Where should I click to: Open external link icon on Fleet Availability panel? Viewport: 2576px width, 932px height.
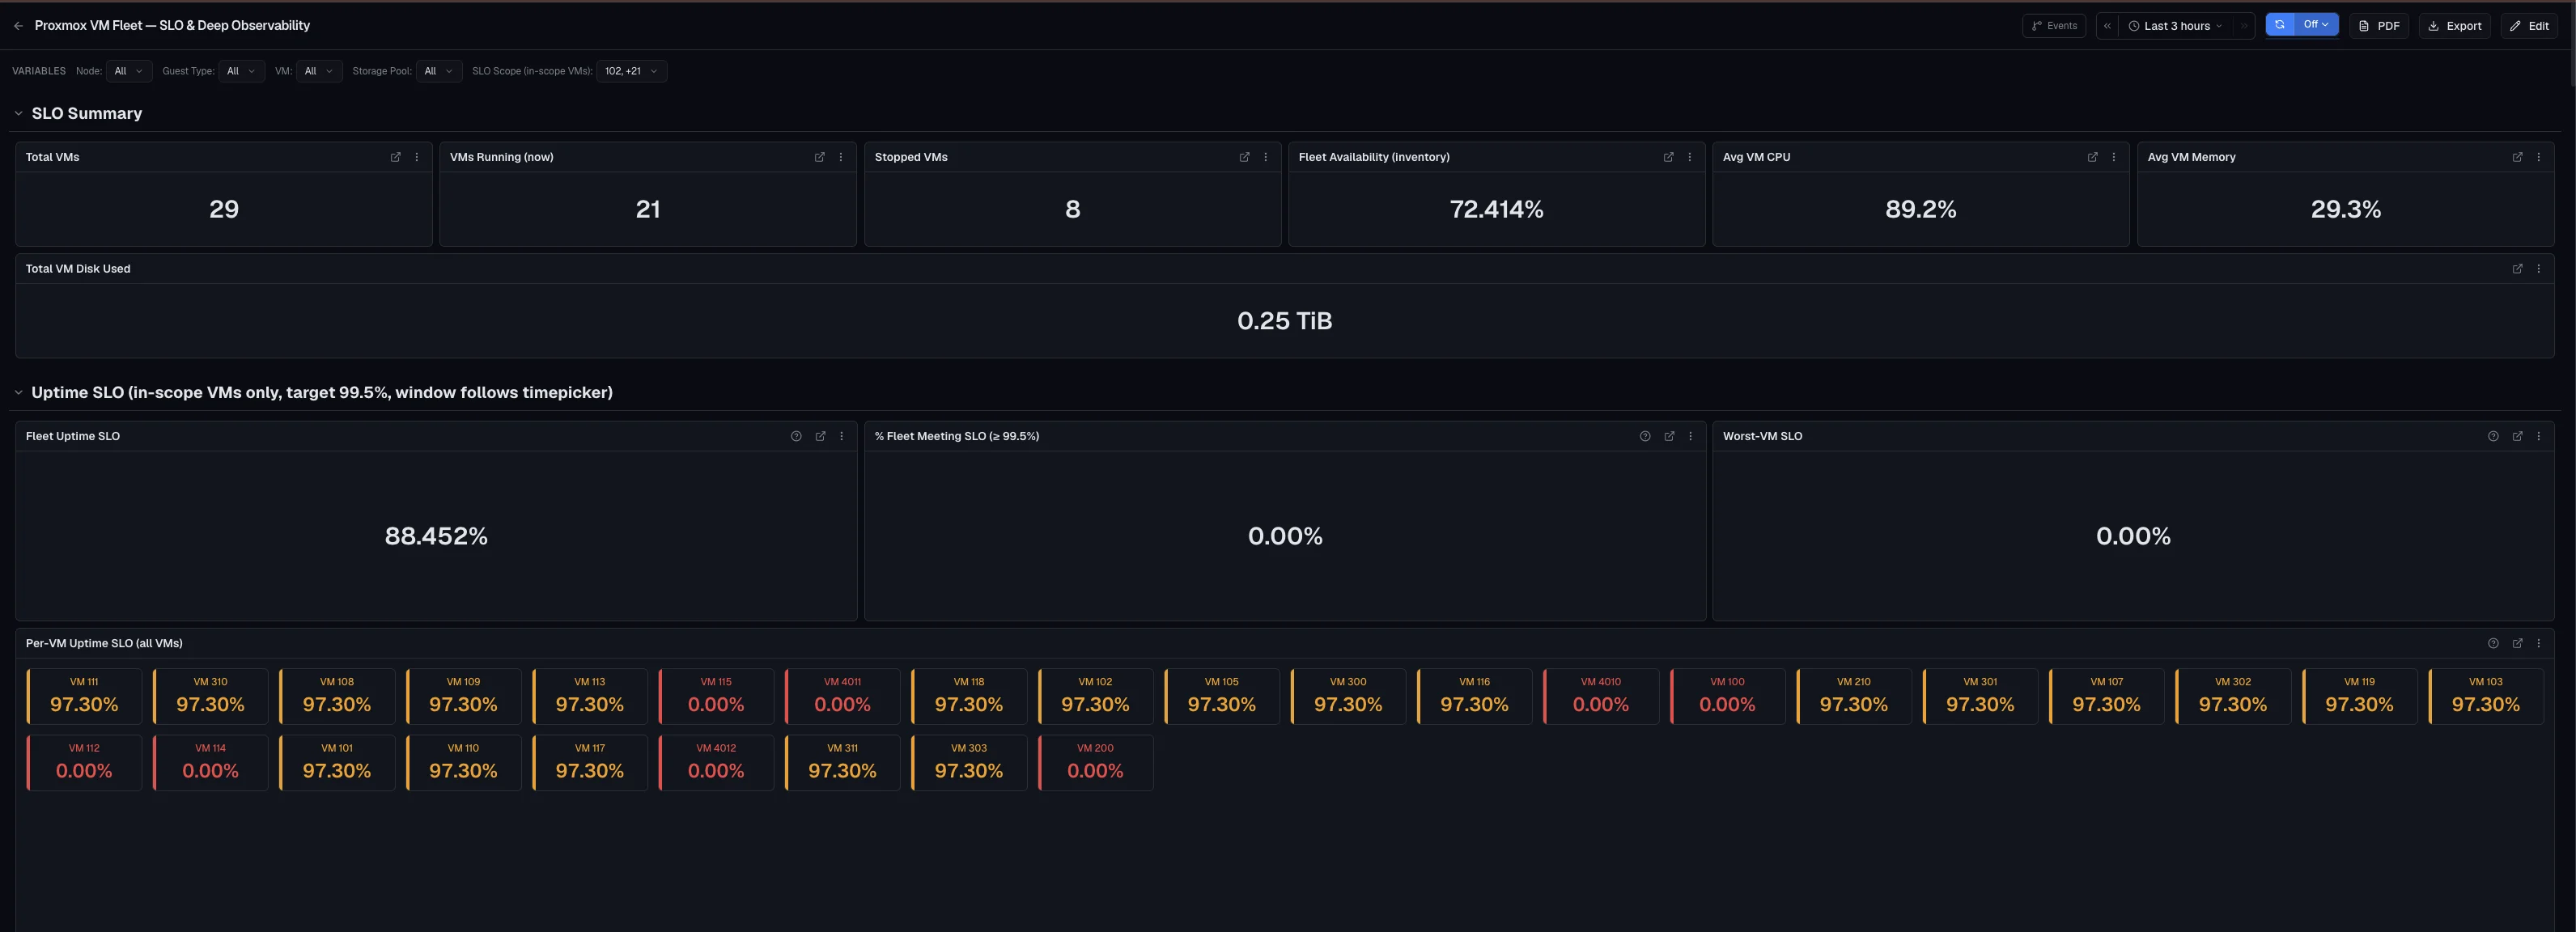[x=1668, y=157]
